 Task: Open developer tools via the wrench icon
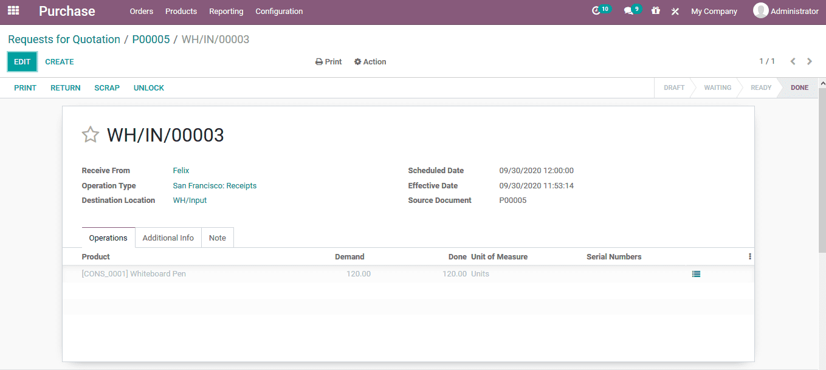[675, 10]
